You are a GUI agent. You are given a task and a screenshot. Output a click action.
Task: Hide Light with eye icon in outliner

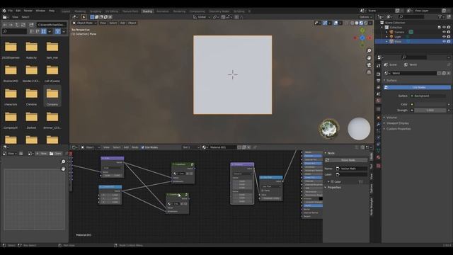click(x=444, y=37)
